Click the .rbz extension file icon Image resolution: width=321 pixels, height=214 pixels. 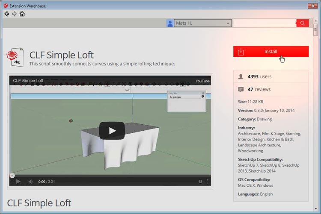15,57
